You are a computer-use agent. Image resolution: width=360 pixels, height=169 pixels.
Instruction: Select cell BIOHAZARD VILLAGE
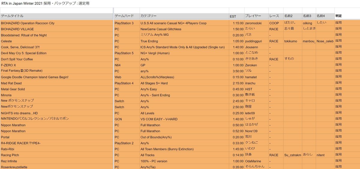[x=56, y=29]
